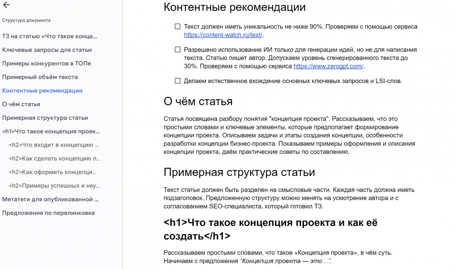Click the «Контентные рекомендации» document heading
This screenshot has height=269, width=454.
[235, 7]
